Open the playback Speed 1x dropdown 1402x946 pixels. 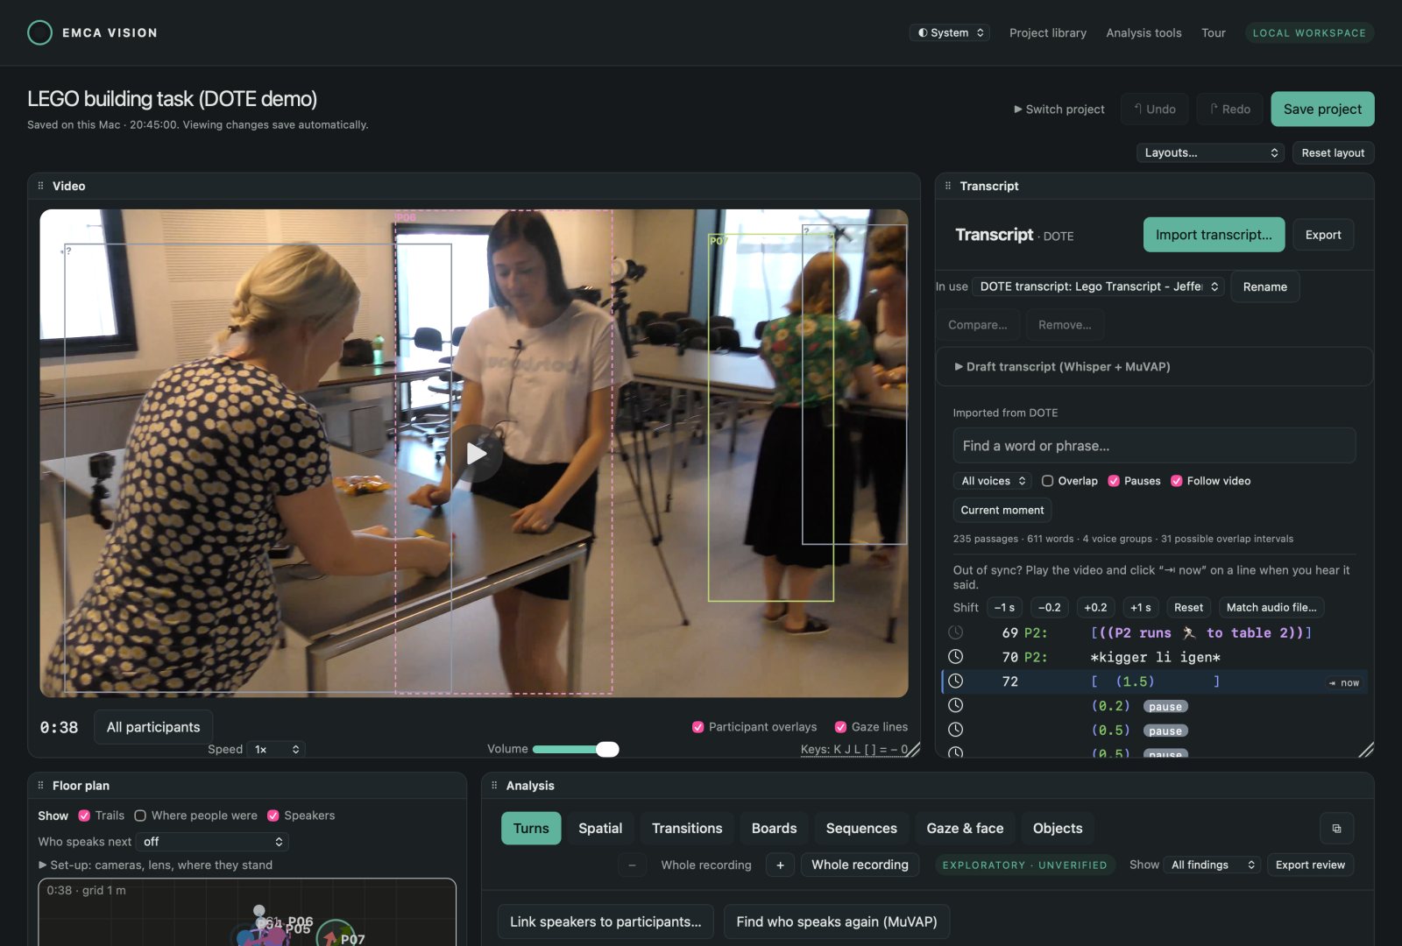click(276, 750)
